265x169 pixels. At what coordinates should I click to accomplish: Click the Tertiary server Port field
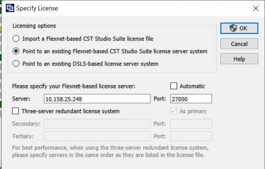pos(191,136)
